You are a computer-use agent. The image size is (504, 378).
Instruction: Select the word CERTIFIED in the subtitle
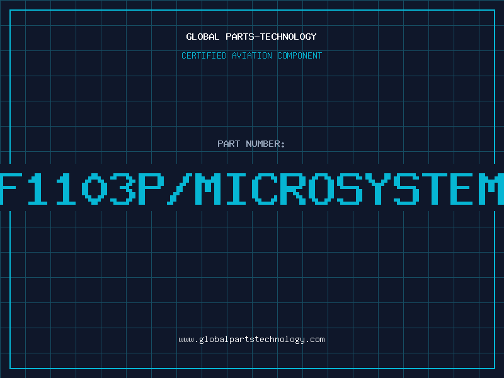click(204, 55)
